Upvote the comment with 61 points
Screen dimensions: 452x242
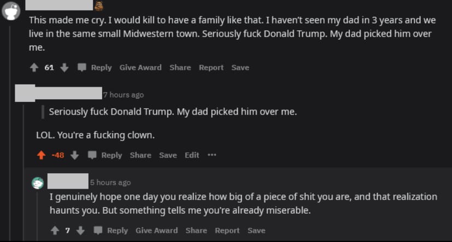pyautogui.click(x=34, y=68)
